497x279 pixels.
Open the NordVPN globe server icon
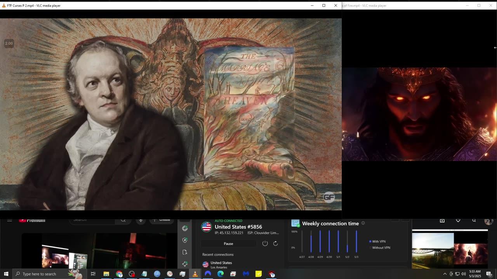(x=185, y=228)
